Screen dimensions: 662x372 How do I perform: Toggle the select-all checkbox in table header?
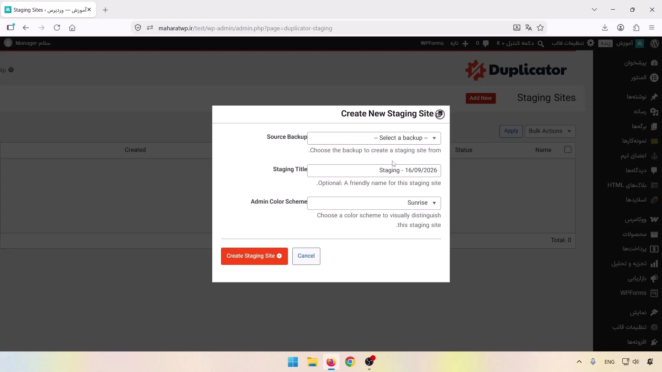coord(568,150)
